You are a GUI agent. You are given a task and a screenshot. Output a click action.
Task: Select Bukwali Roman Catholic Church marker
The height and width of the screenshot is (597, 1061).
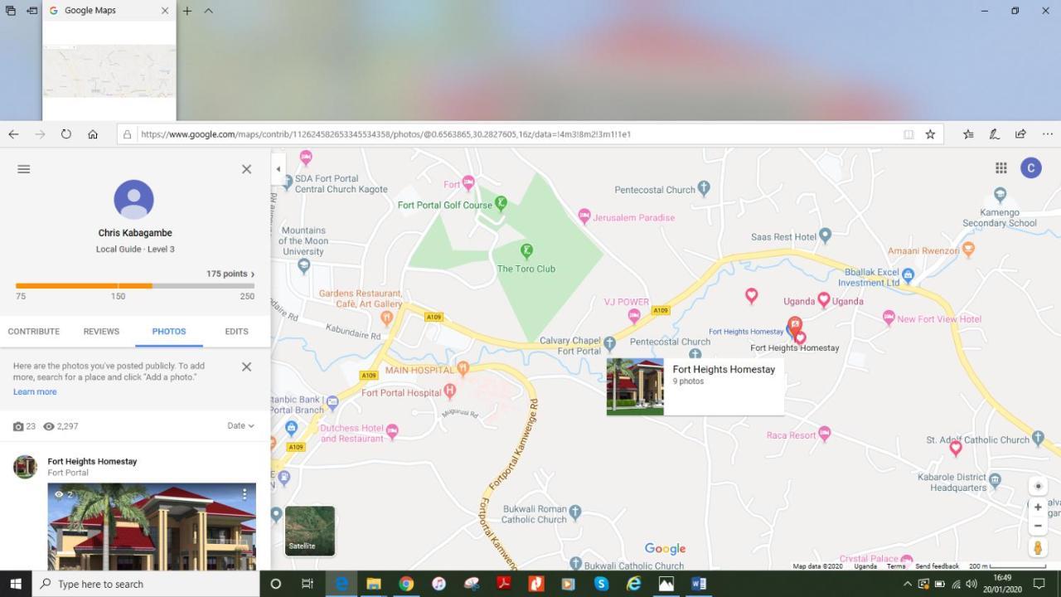tap(575, 512)
